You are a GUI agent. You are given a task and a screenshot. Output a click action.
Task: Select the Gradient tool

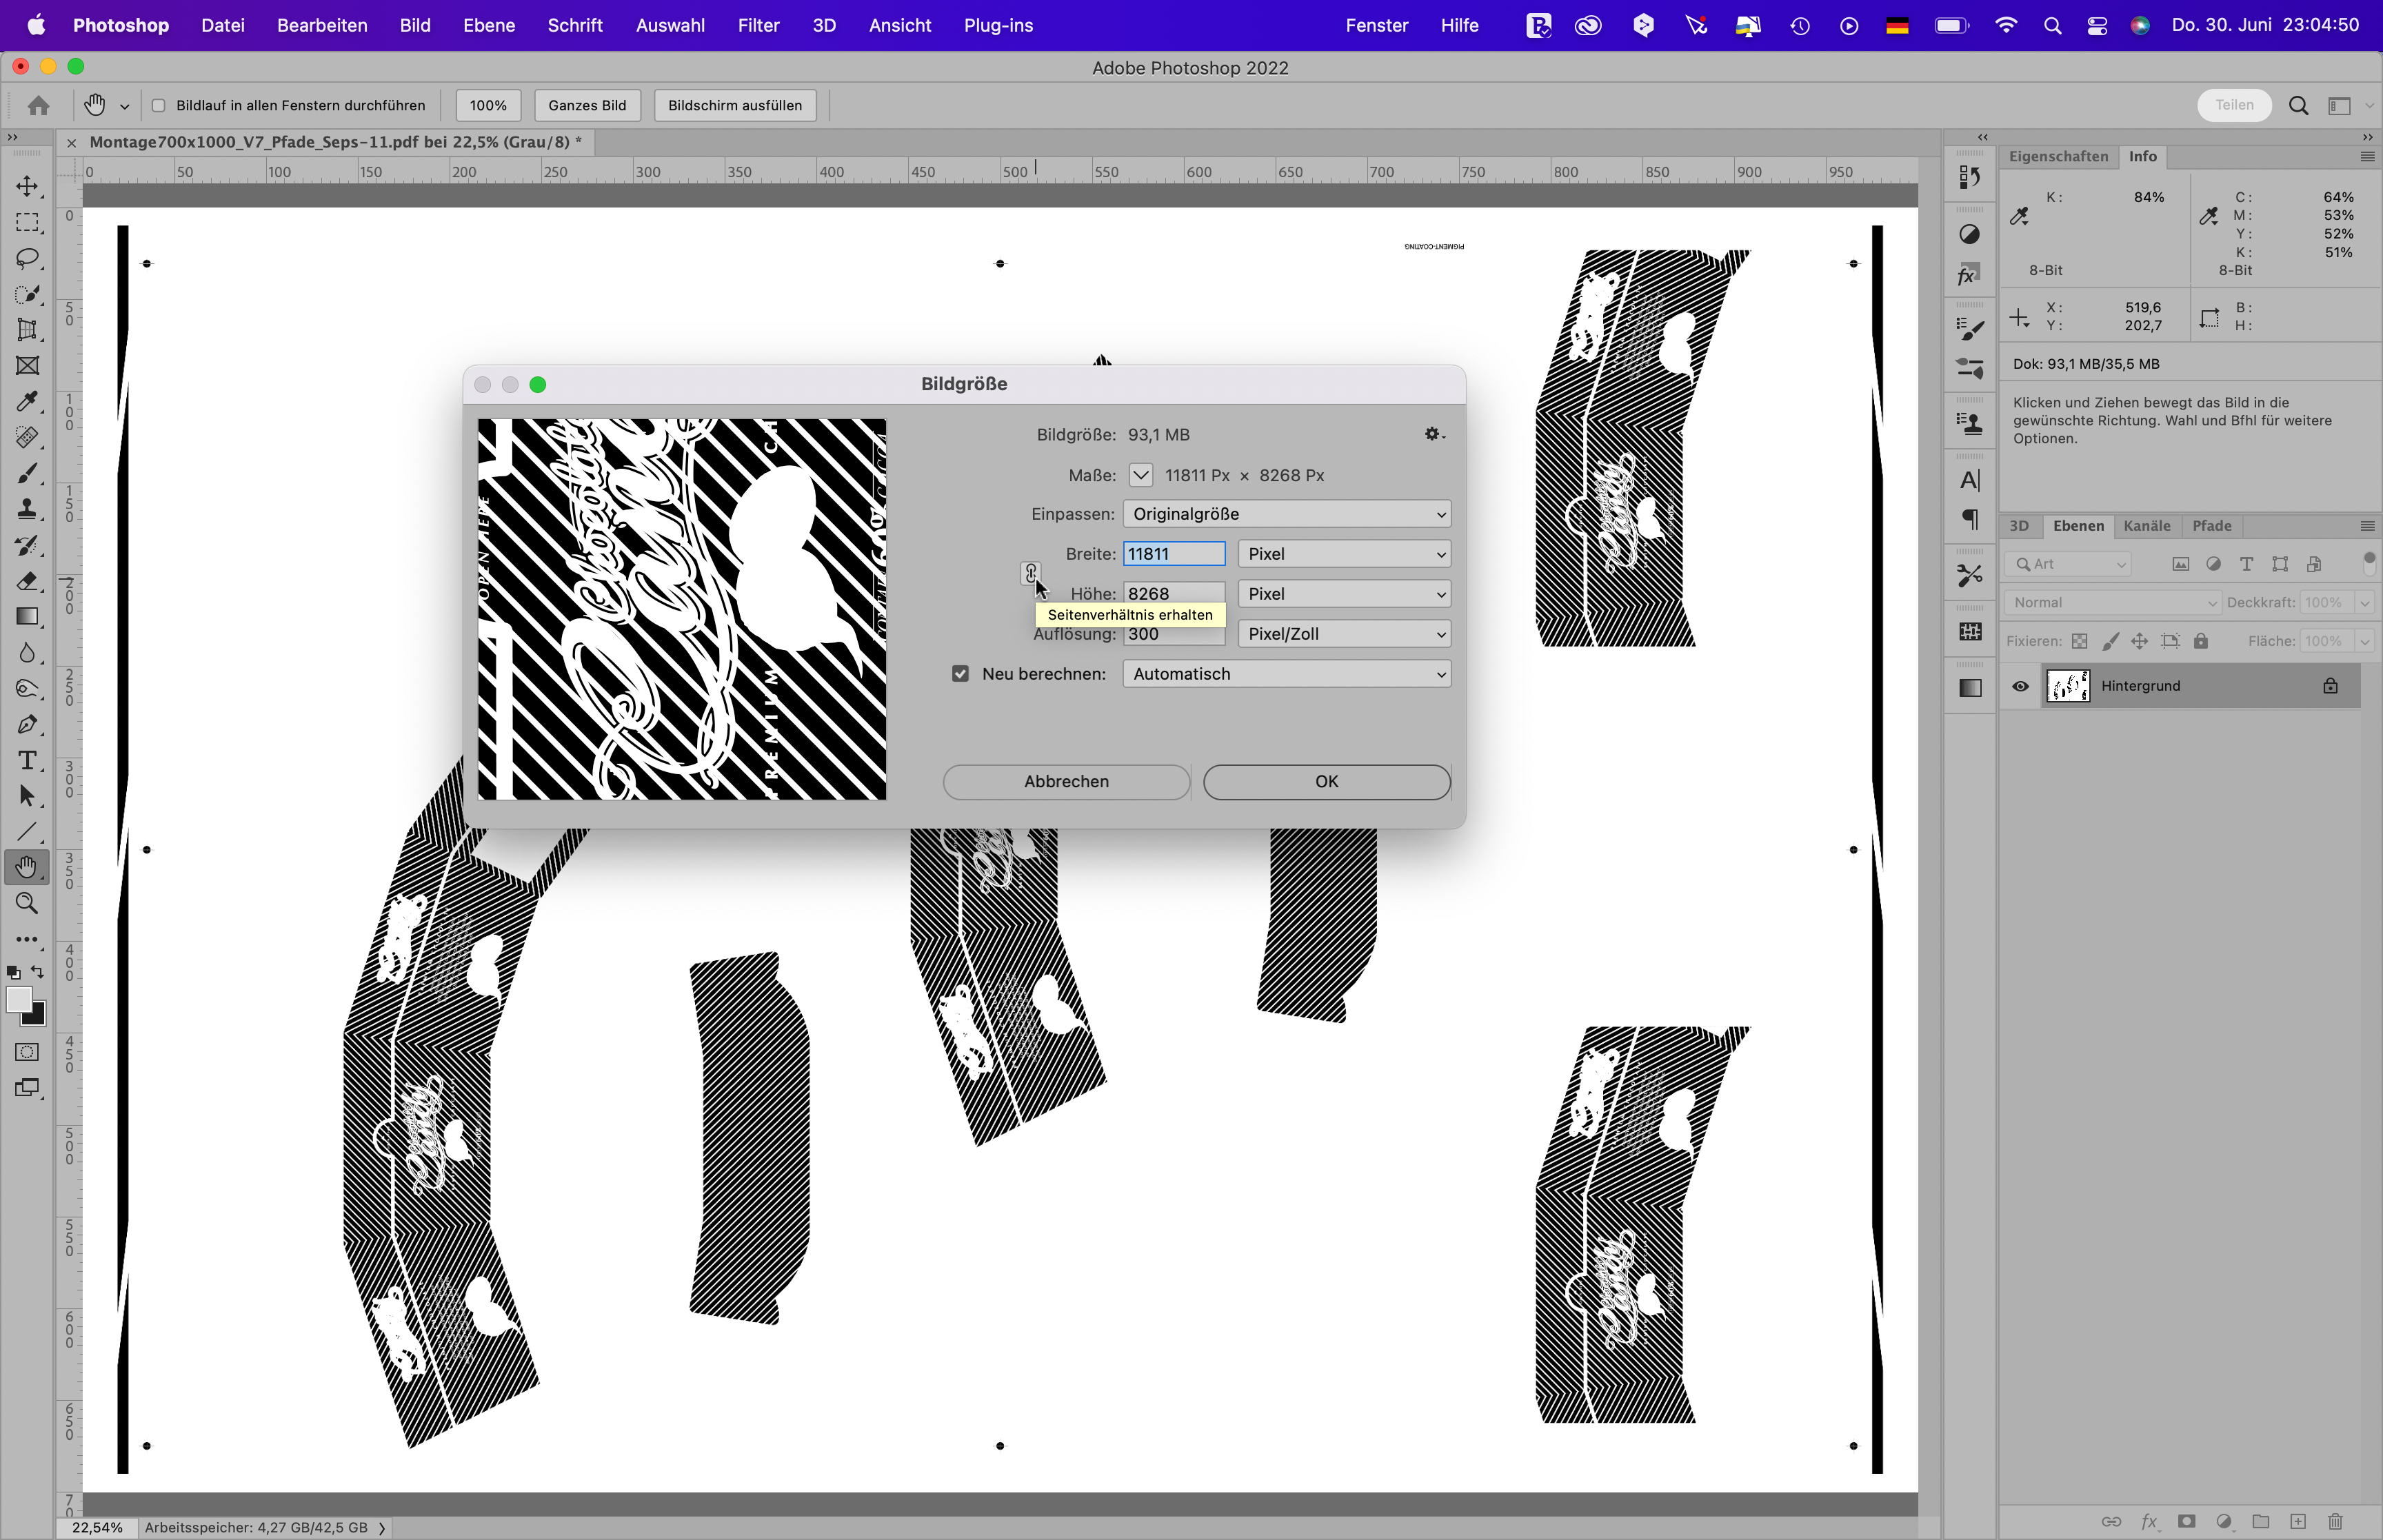tap(27, 617)
